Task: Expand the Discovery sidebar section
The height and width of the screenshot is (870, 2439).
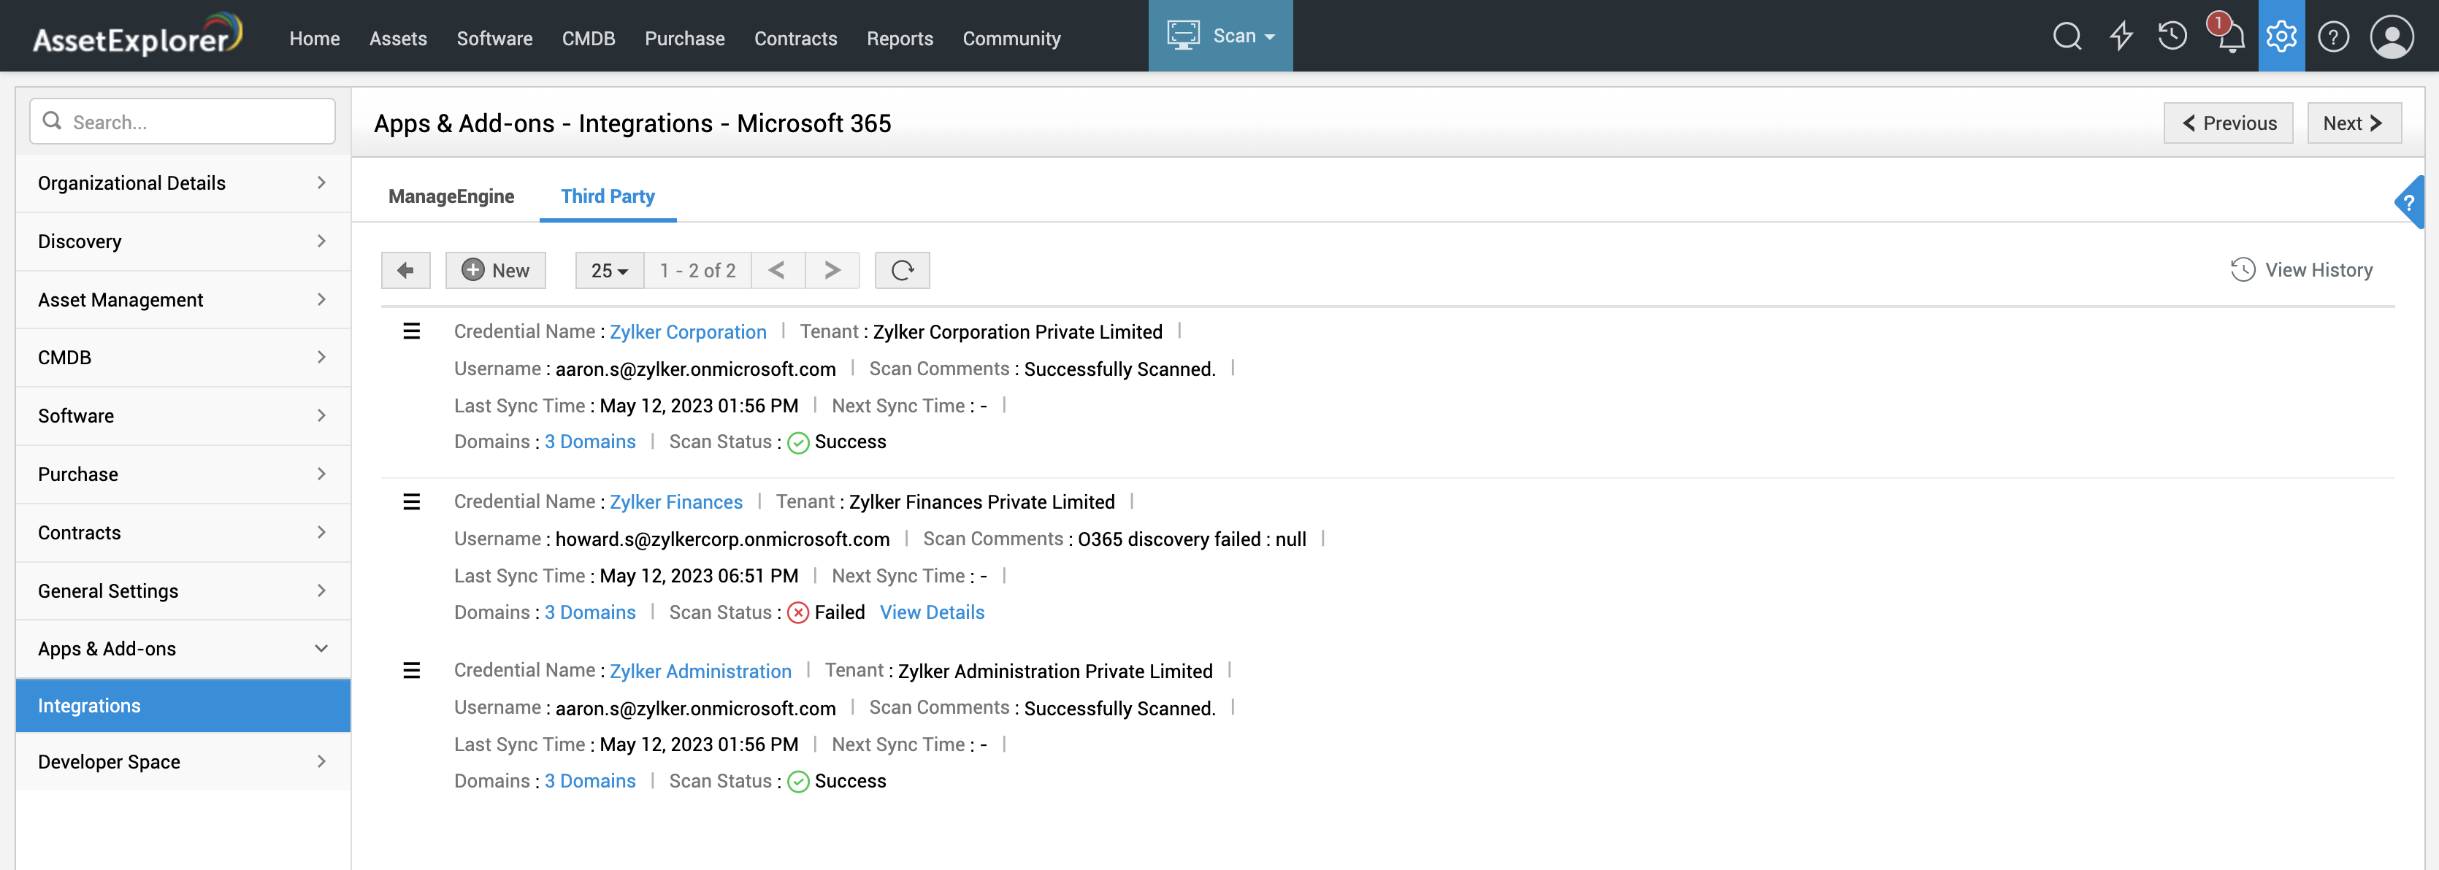Action: (183, 242)
